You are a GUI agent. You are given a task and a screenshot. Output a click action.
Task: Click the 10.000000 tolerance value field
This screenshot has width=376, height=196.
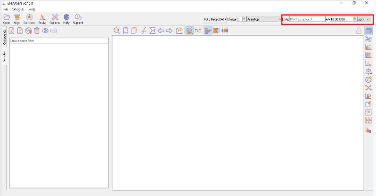(342, 19)
